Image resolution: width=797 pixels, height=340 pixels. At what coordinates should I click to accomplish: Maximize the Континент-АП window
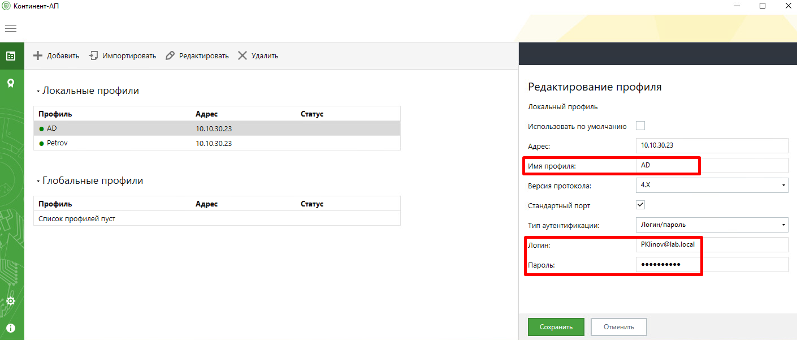click(x=763, y=6)
